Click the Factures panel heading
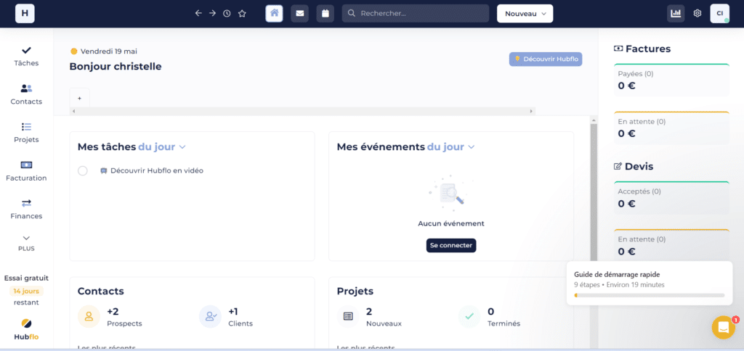 (648, 49)
